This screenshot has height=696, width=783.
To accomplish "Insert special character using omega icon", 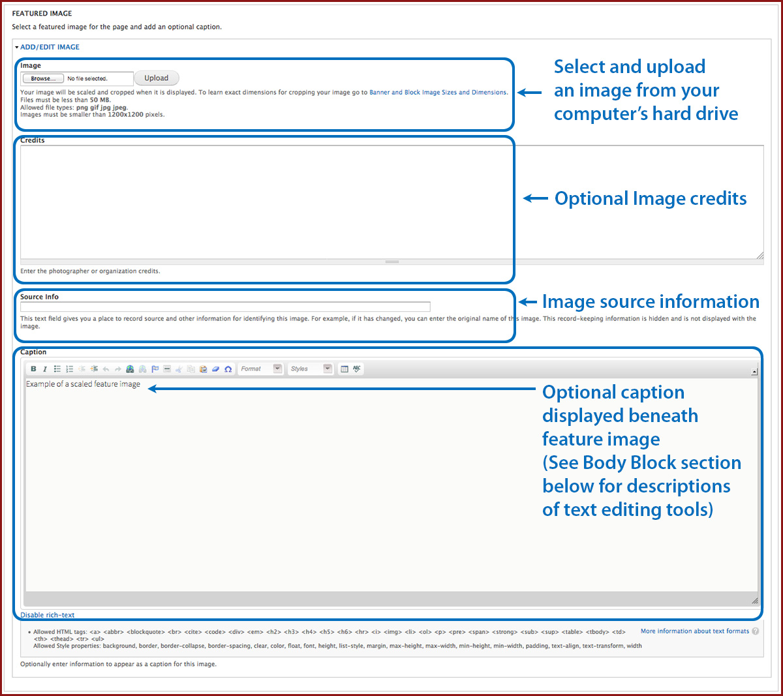I will [x=228, y=369].
